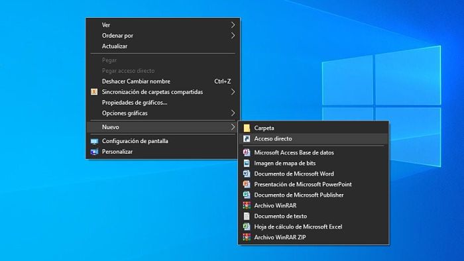This screenshot has width=464, height=261.
Task: Create a new Documento de texto
Action: (314, 216)
